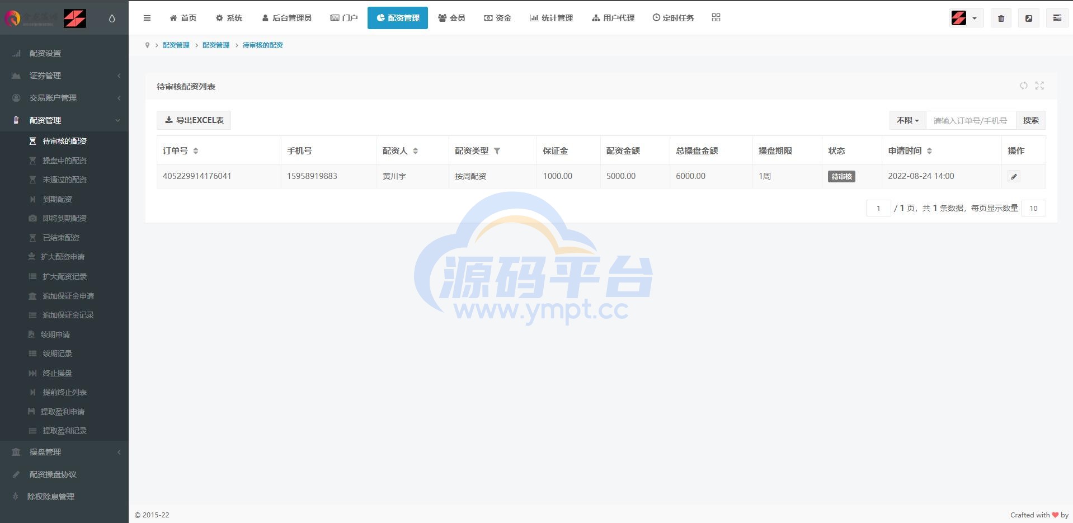Click the external link icon in top bar
The width and height of the screenshot is (1073, 523).
(1029, 18)
